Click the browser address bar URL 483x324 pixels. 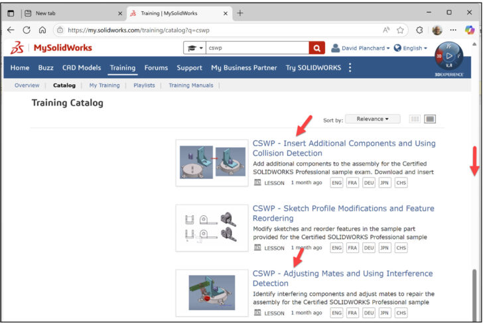click(x=139, y=30)
